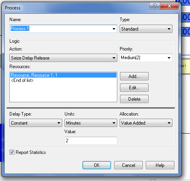The image size is (190, 181).
Task: Confirm the dialog with OK
Action: click(97, 165)
